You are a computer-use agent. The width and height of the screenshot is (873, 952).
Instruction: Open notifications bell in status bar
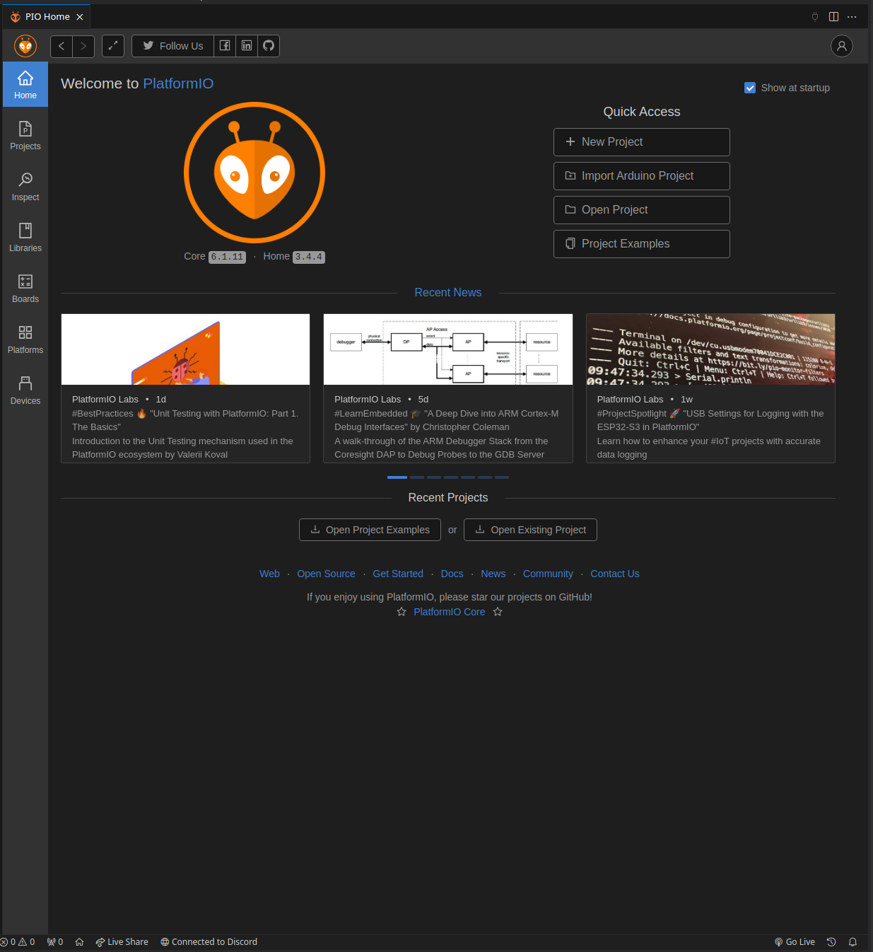click(x=853, y=942)
